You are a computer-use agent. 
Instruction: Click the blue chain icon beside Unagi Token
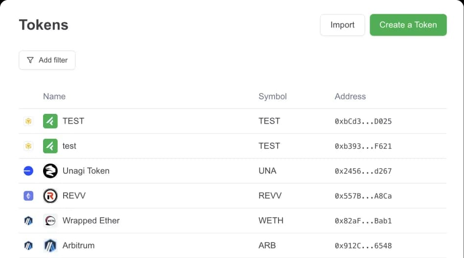click(x=28, y=171)
